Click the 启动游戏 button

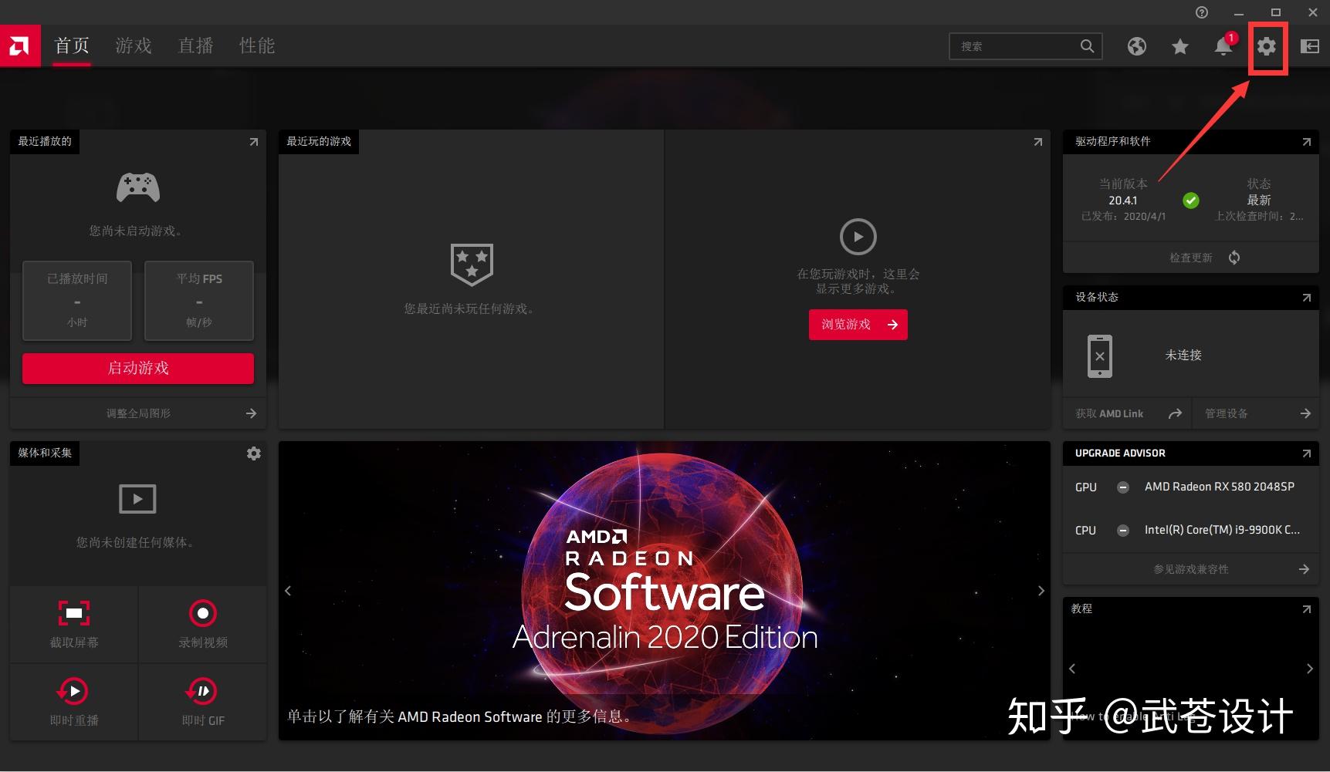click(137, 368)
